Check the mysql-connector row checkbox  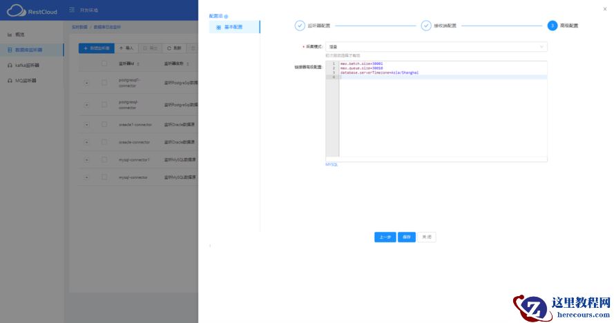pos(104,177)
